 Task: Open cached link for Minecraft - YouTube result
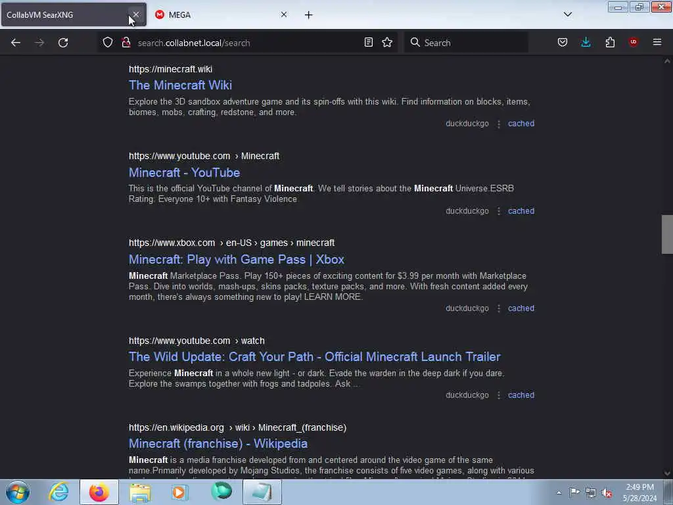pos(521,211)
